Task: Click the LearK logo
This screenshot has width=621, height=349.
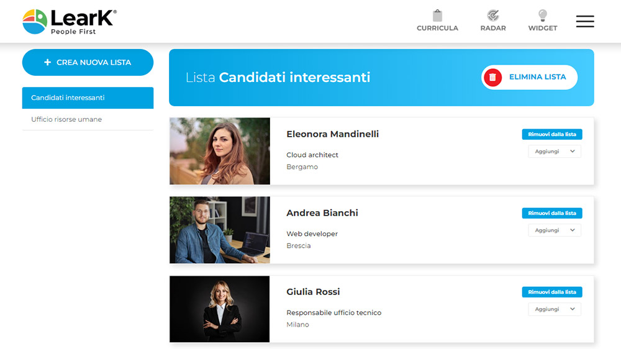Action: (x=69, y=21)
